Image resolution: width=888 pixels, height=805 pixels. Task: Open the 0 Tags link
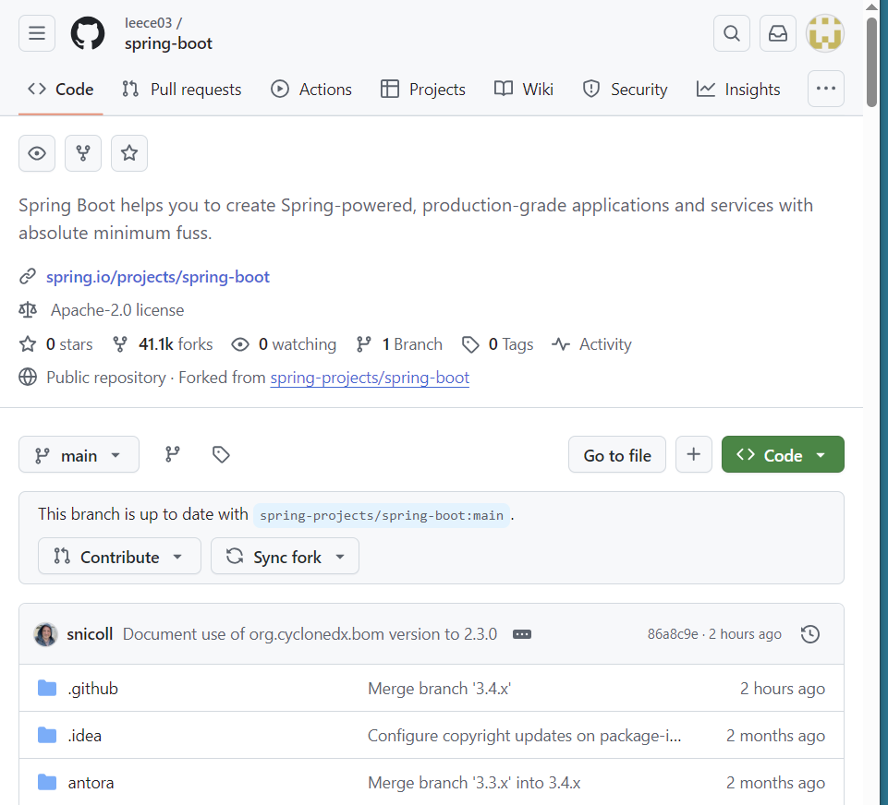pos(498,344)
